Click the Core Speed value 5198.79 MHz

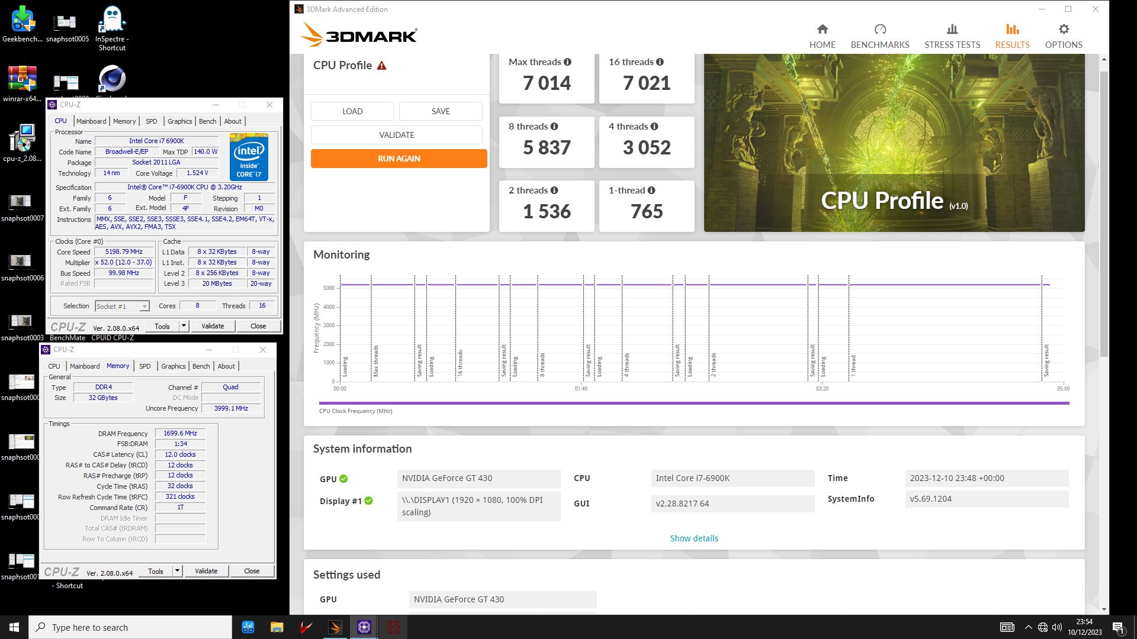(124, 252)
